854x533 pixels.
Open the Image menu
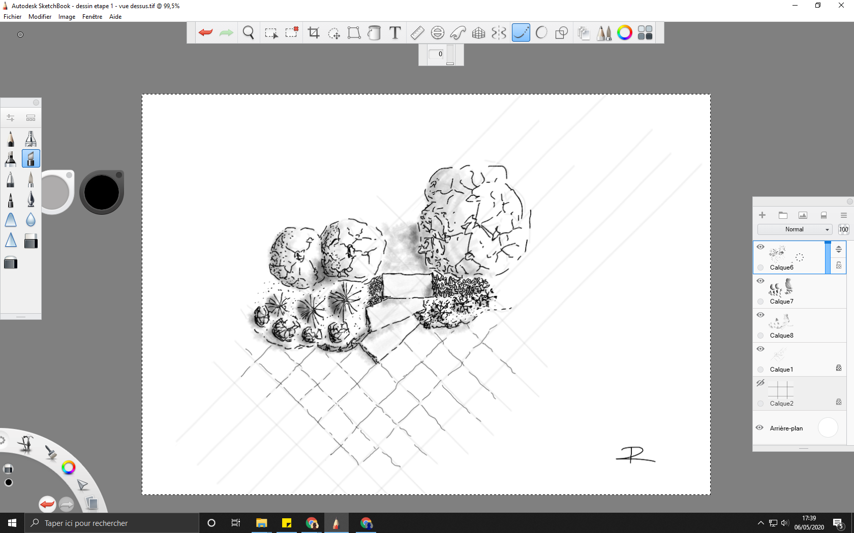[67, 17]
